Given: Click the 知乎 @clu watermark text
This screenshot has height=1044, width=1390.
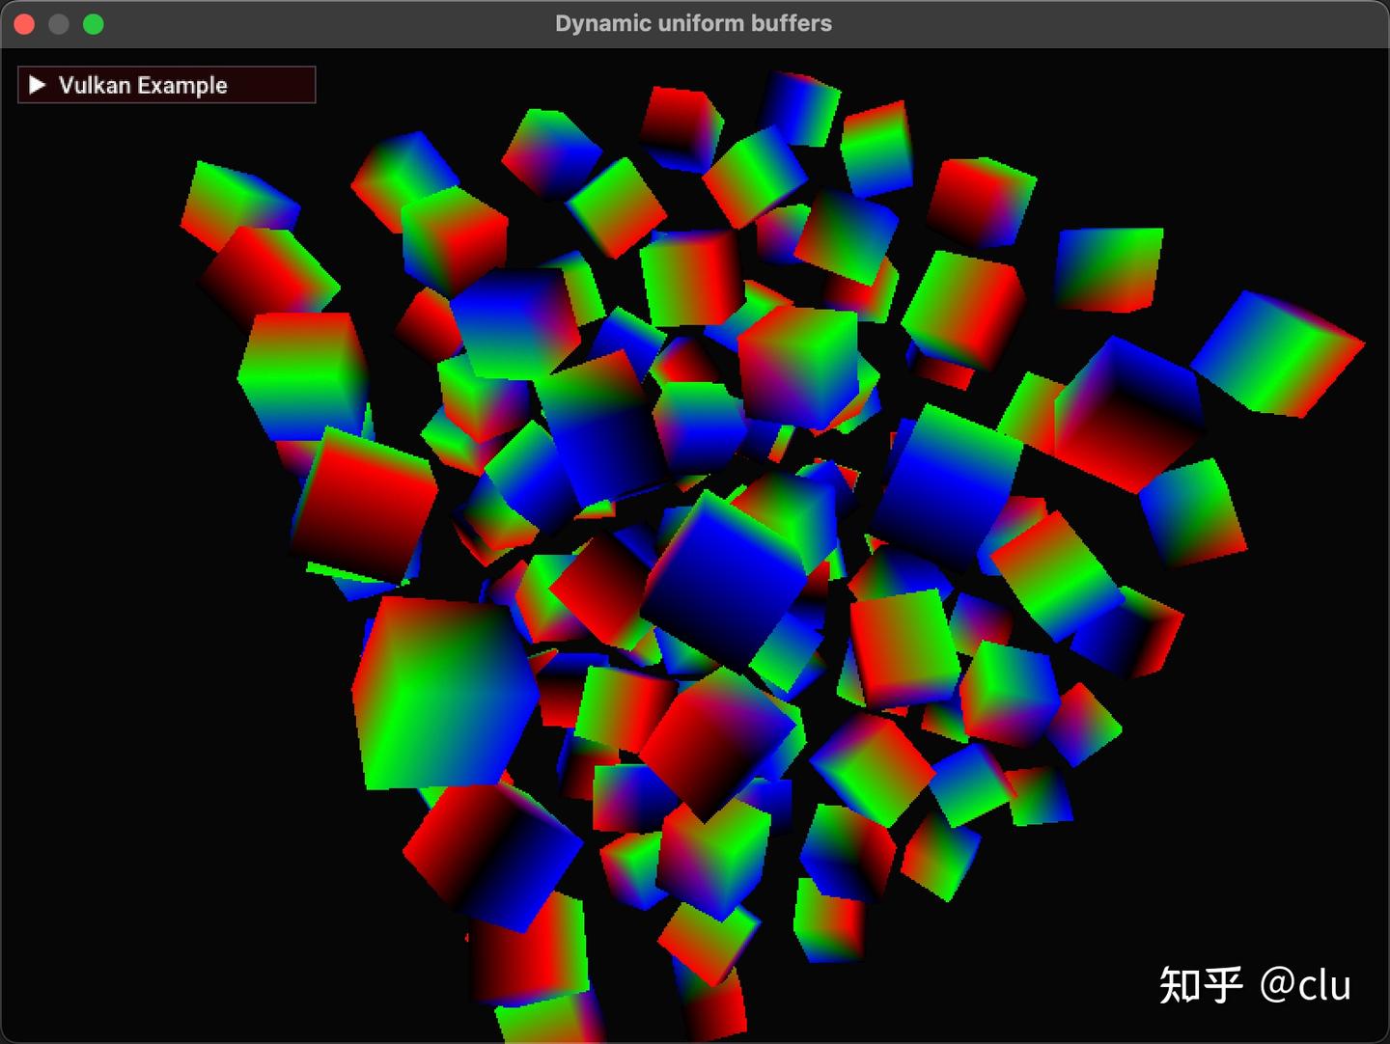Looking at the screenshot, I should [x=1255, y=985].
